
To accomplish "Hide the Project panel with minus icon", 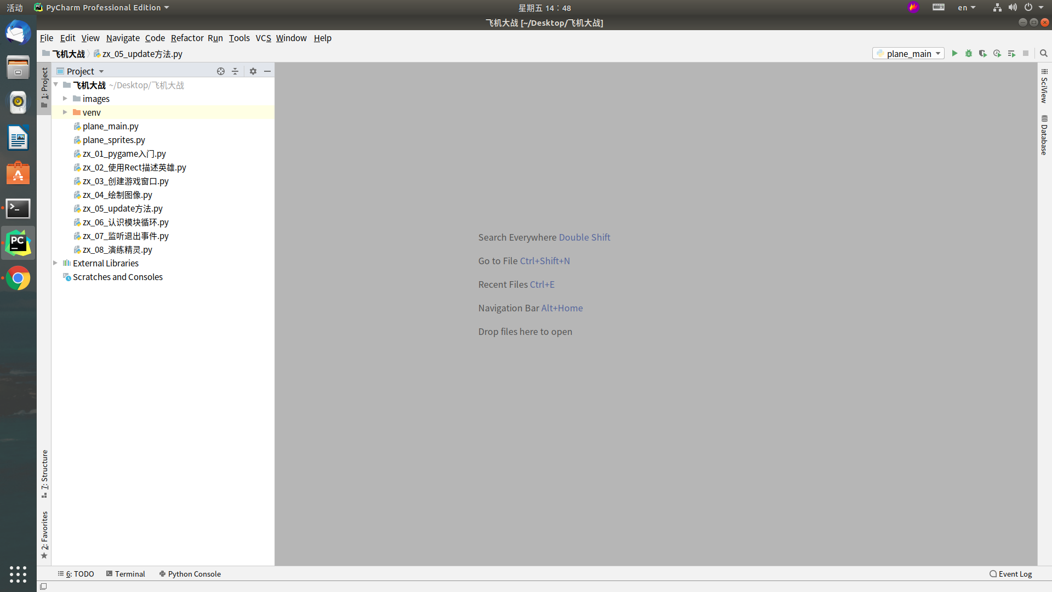I will coord(267,71).
